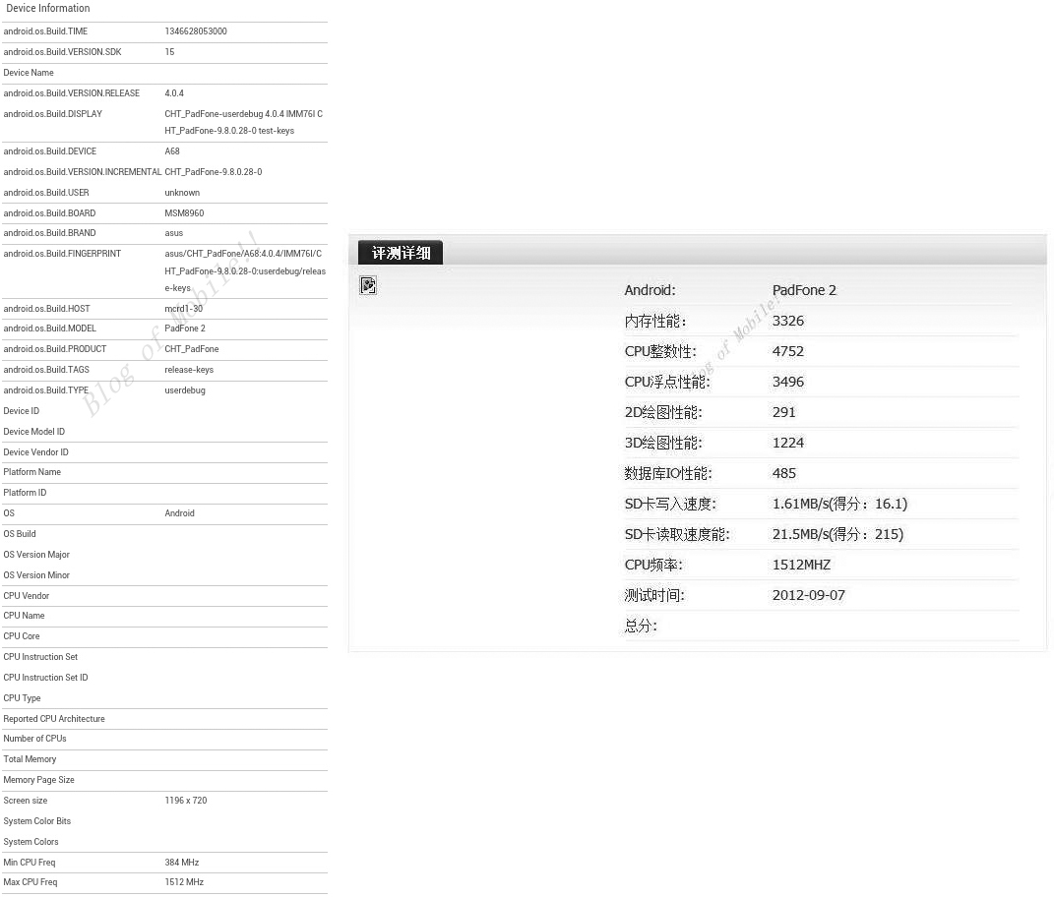1054x897 pixels.
Task: Select the product value CHT_PadFone
Action: [192, 349]
